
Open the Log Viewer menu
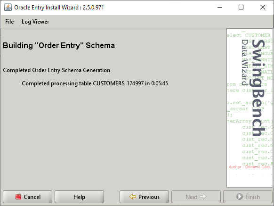click(x=35, y=22)
